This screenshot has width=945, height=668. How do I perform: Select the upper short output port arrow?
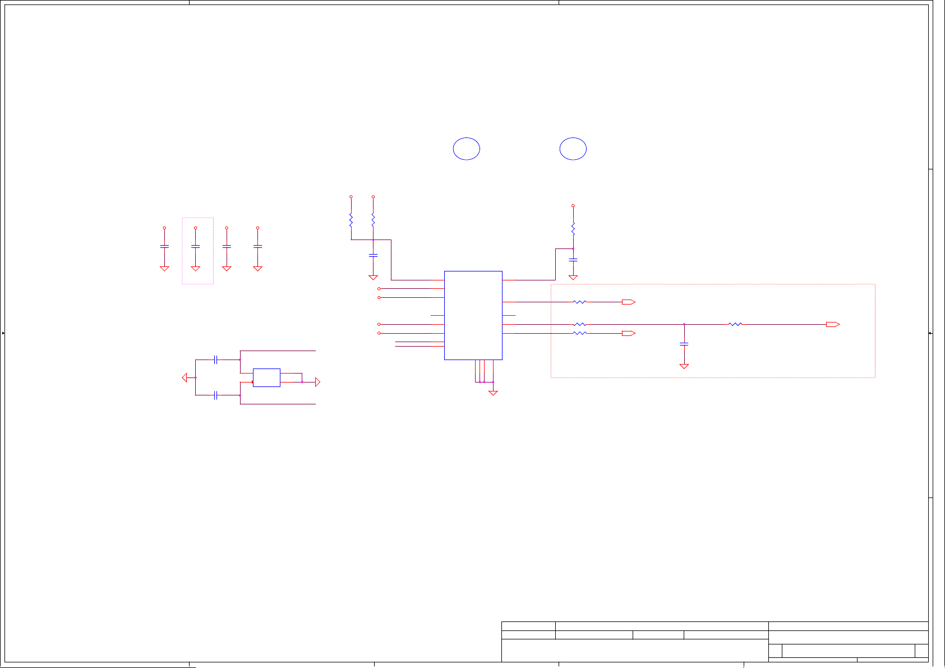[629, 302]
